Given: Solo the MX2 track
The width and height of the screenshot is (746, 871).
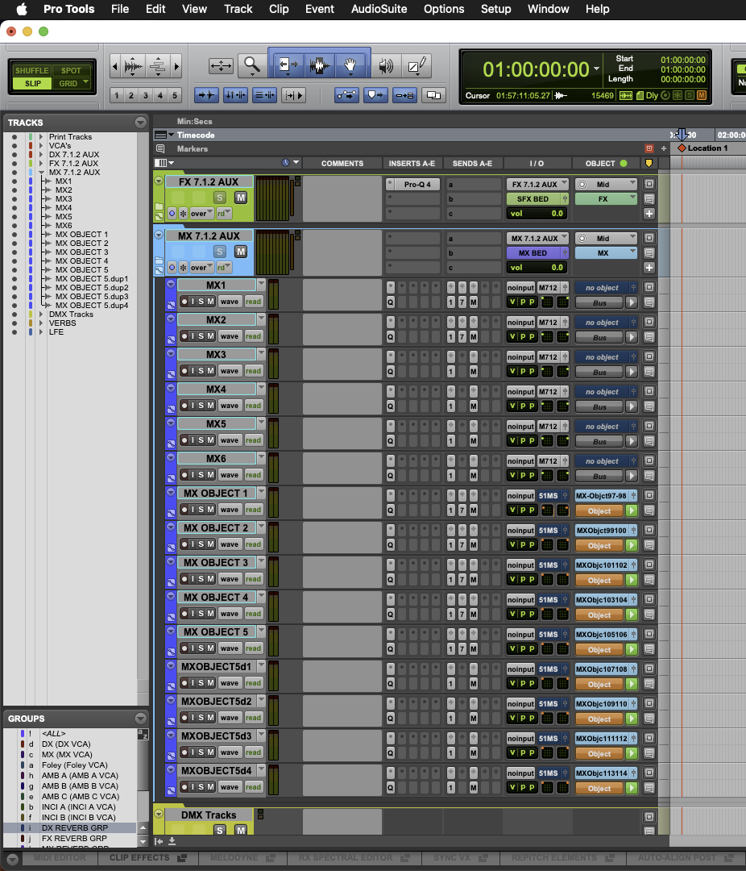Looking at the screenshot, I should 201,336.
